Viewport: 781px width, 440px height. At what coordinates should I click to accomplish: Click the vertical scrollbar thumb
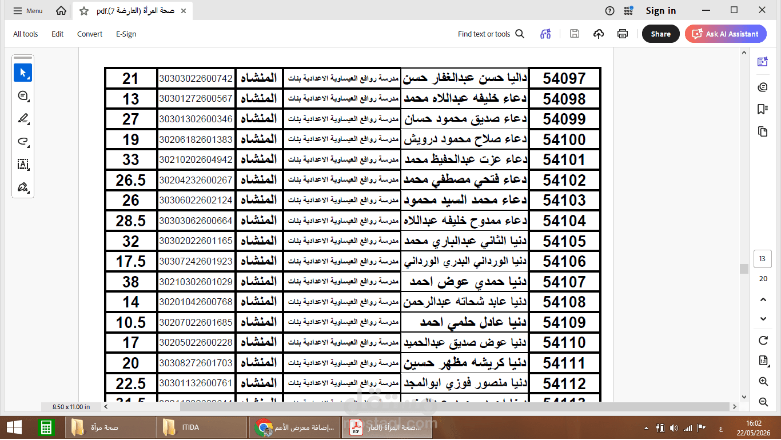tap(744, 269)
